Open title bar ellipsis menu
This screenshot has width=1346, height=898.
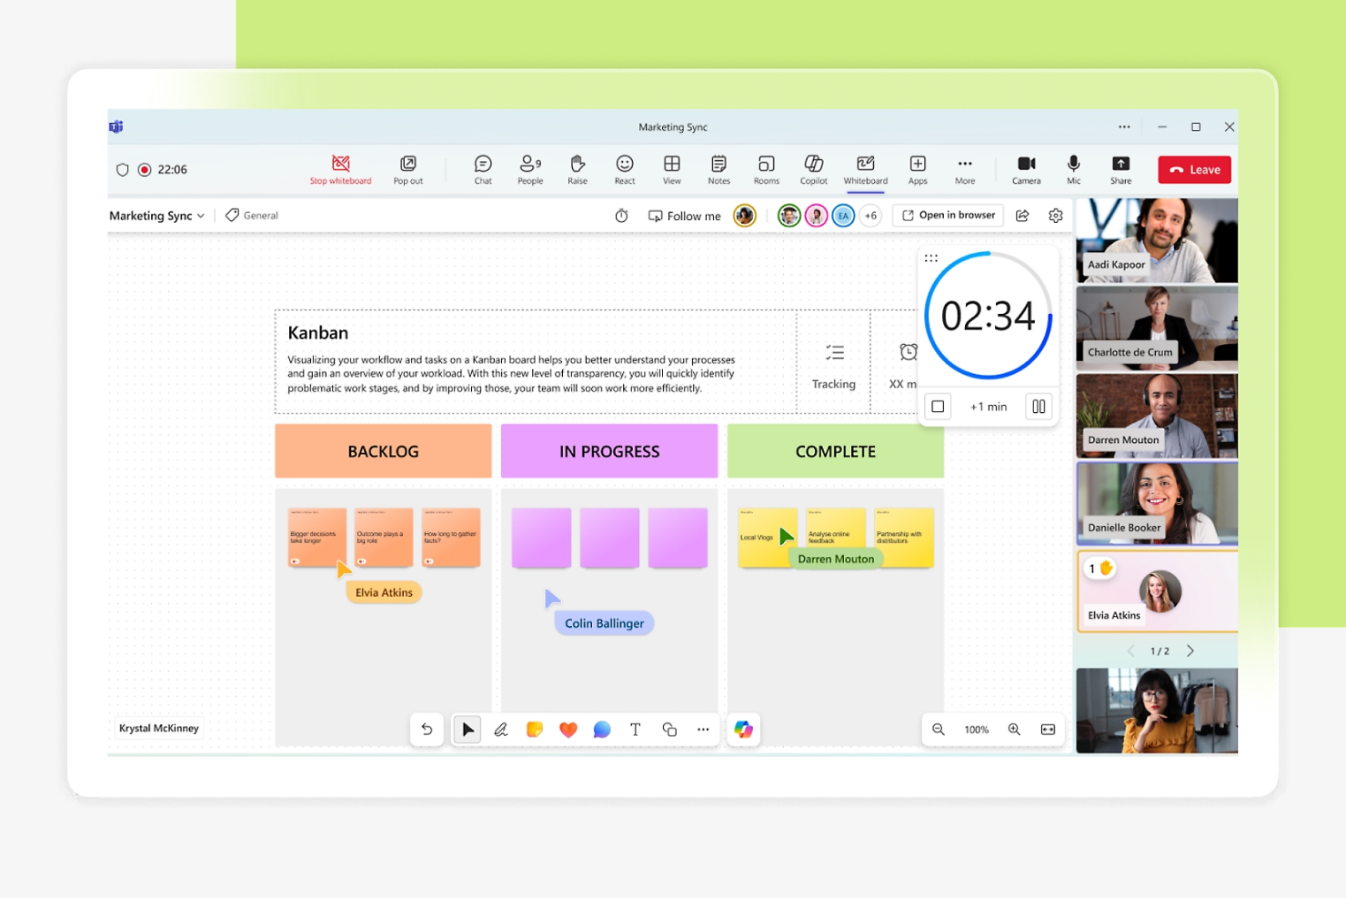(1124, 127)
